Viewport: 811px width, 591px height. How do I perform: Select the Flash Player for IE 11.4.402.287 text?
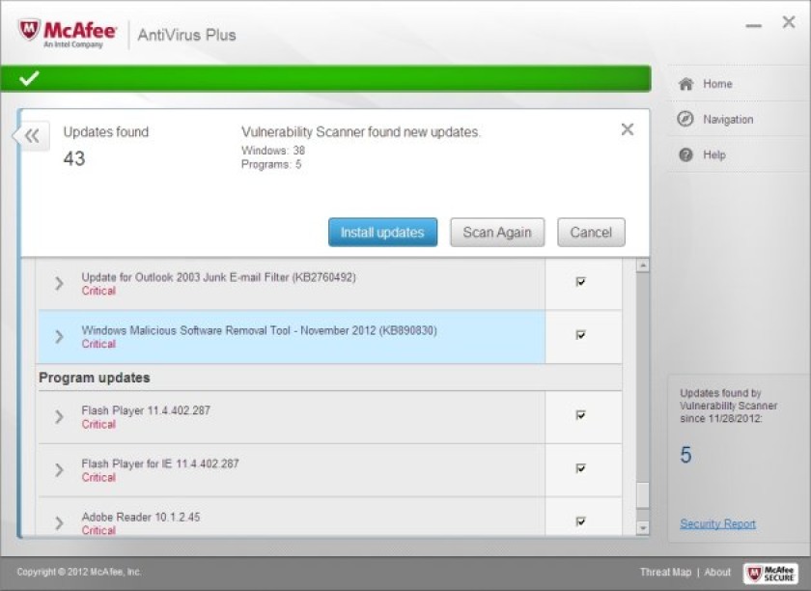tap(160, 464)
